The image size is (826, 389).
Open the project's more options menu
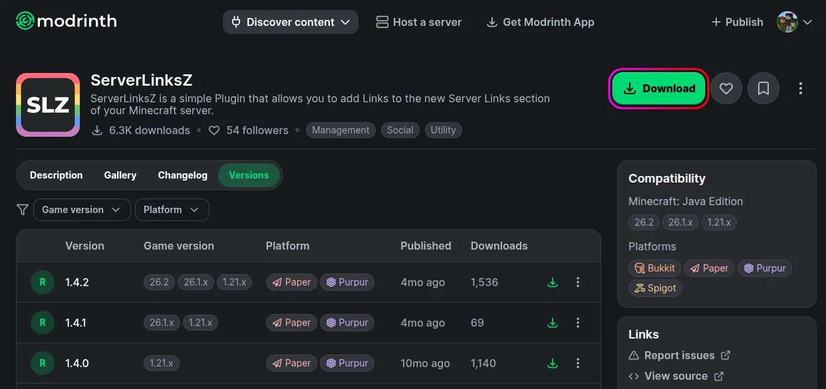click(x=801, y=88)
